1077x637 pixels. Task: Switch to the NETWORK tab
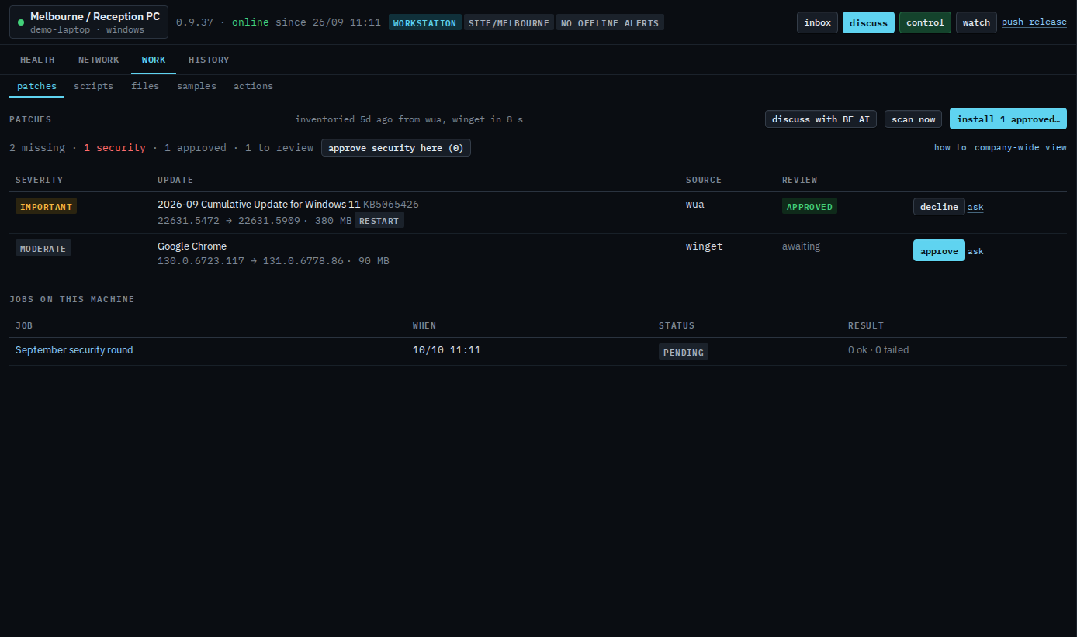pyautogui.click(x=99, y=60)
